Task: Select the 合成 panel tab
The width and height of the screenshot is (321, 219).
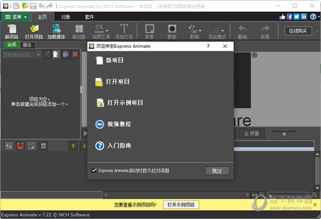Action: [12, 44]
